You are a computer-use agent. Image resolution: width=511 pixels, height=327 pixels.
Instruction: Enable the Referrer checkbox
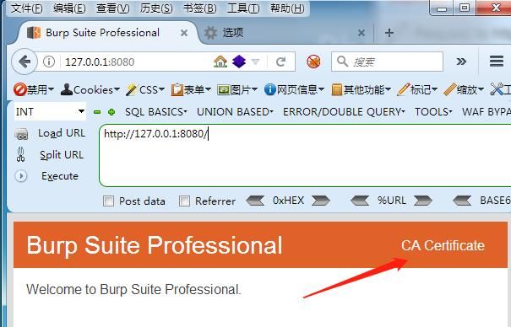pyautogui.click(x=184, y=201)
